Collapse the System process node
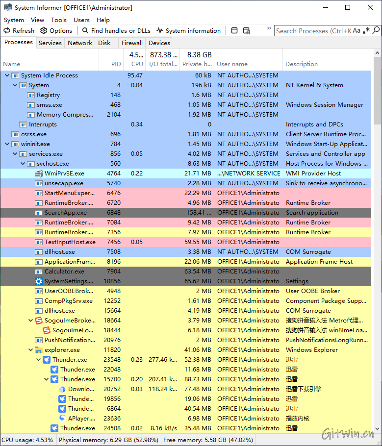The height and width of the screenshot is (446, 382). [15, 85]
